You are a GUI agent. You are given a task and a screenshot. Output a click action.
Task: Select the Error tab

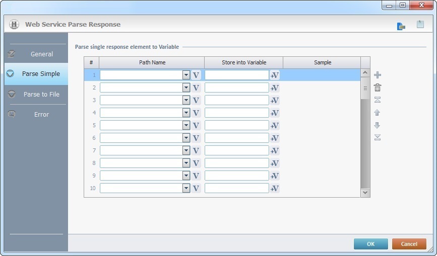coord(41,114)
